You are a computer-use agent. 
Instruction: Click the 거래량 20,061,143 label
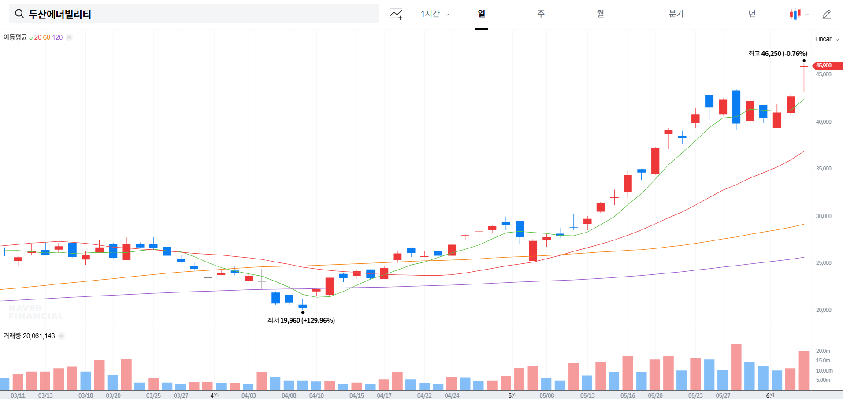point(29,336)
